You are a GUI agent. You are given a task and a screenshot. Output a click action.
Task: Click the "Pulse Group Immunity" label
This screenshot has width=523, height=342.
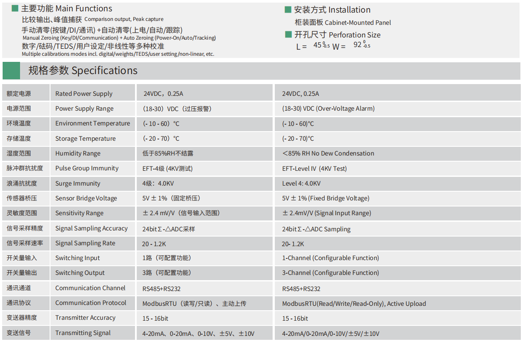[x=87, y=168]
